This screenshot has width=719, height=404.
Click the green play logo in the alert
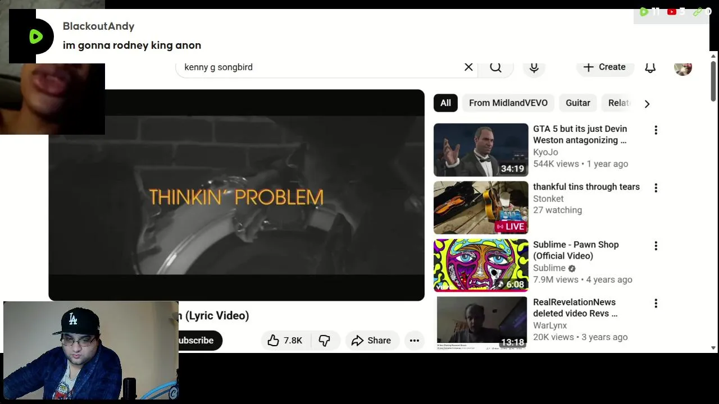tap(35, 36)
